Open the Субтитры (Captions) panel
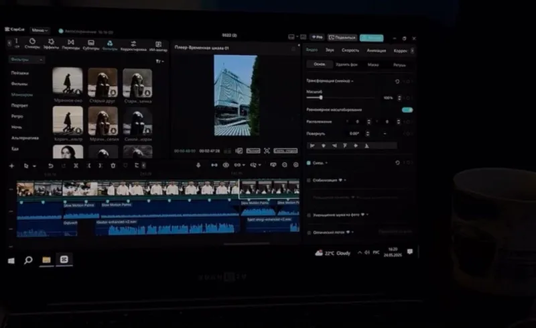The height and width of the screenshot is (328, 536). tap(91, 44)
